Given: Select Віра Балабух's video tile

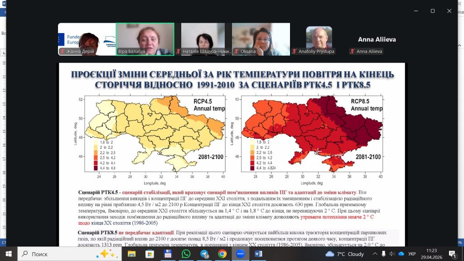Looking at the screenshot, I should tap(145, 39).
